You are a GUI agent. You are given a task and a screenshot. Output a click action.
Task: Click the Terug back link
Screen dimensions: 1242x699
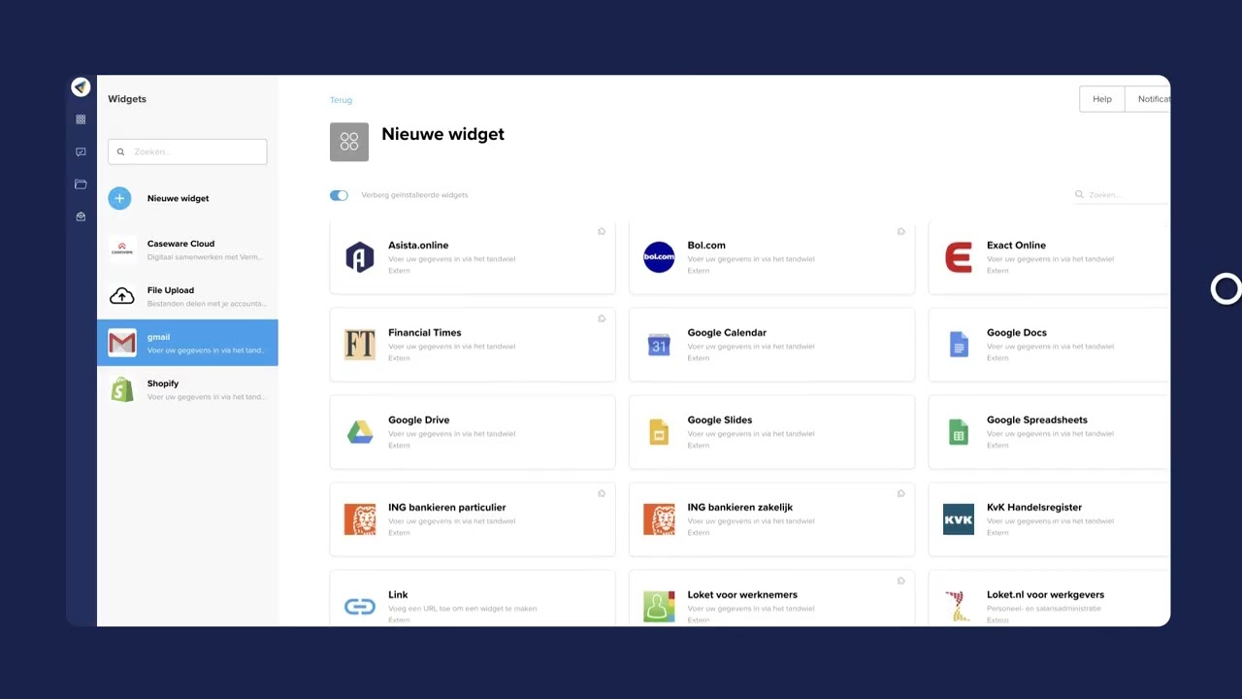341,100
